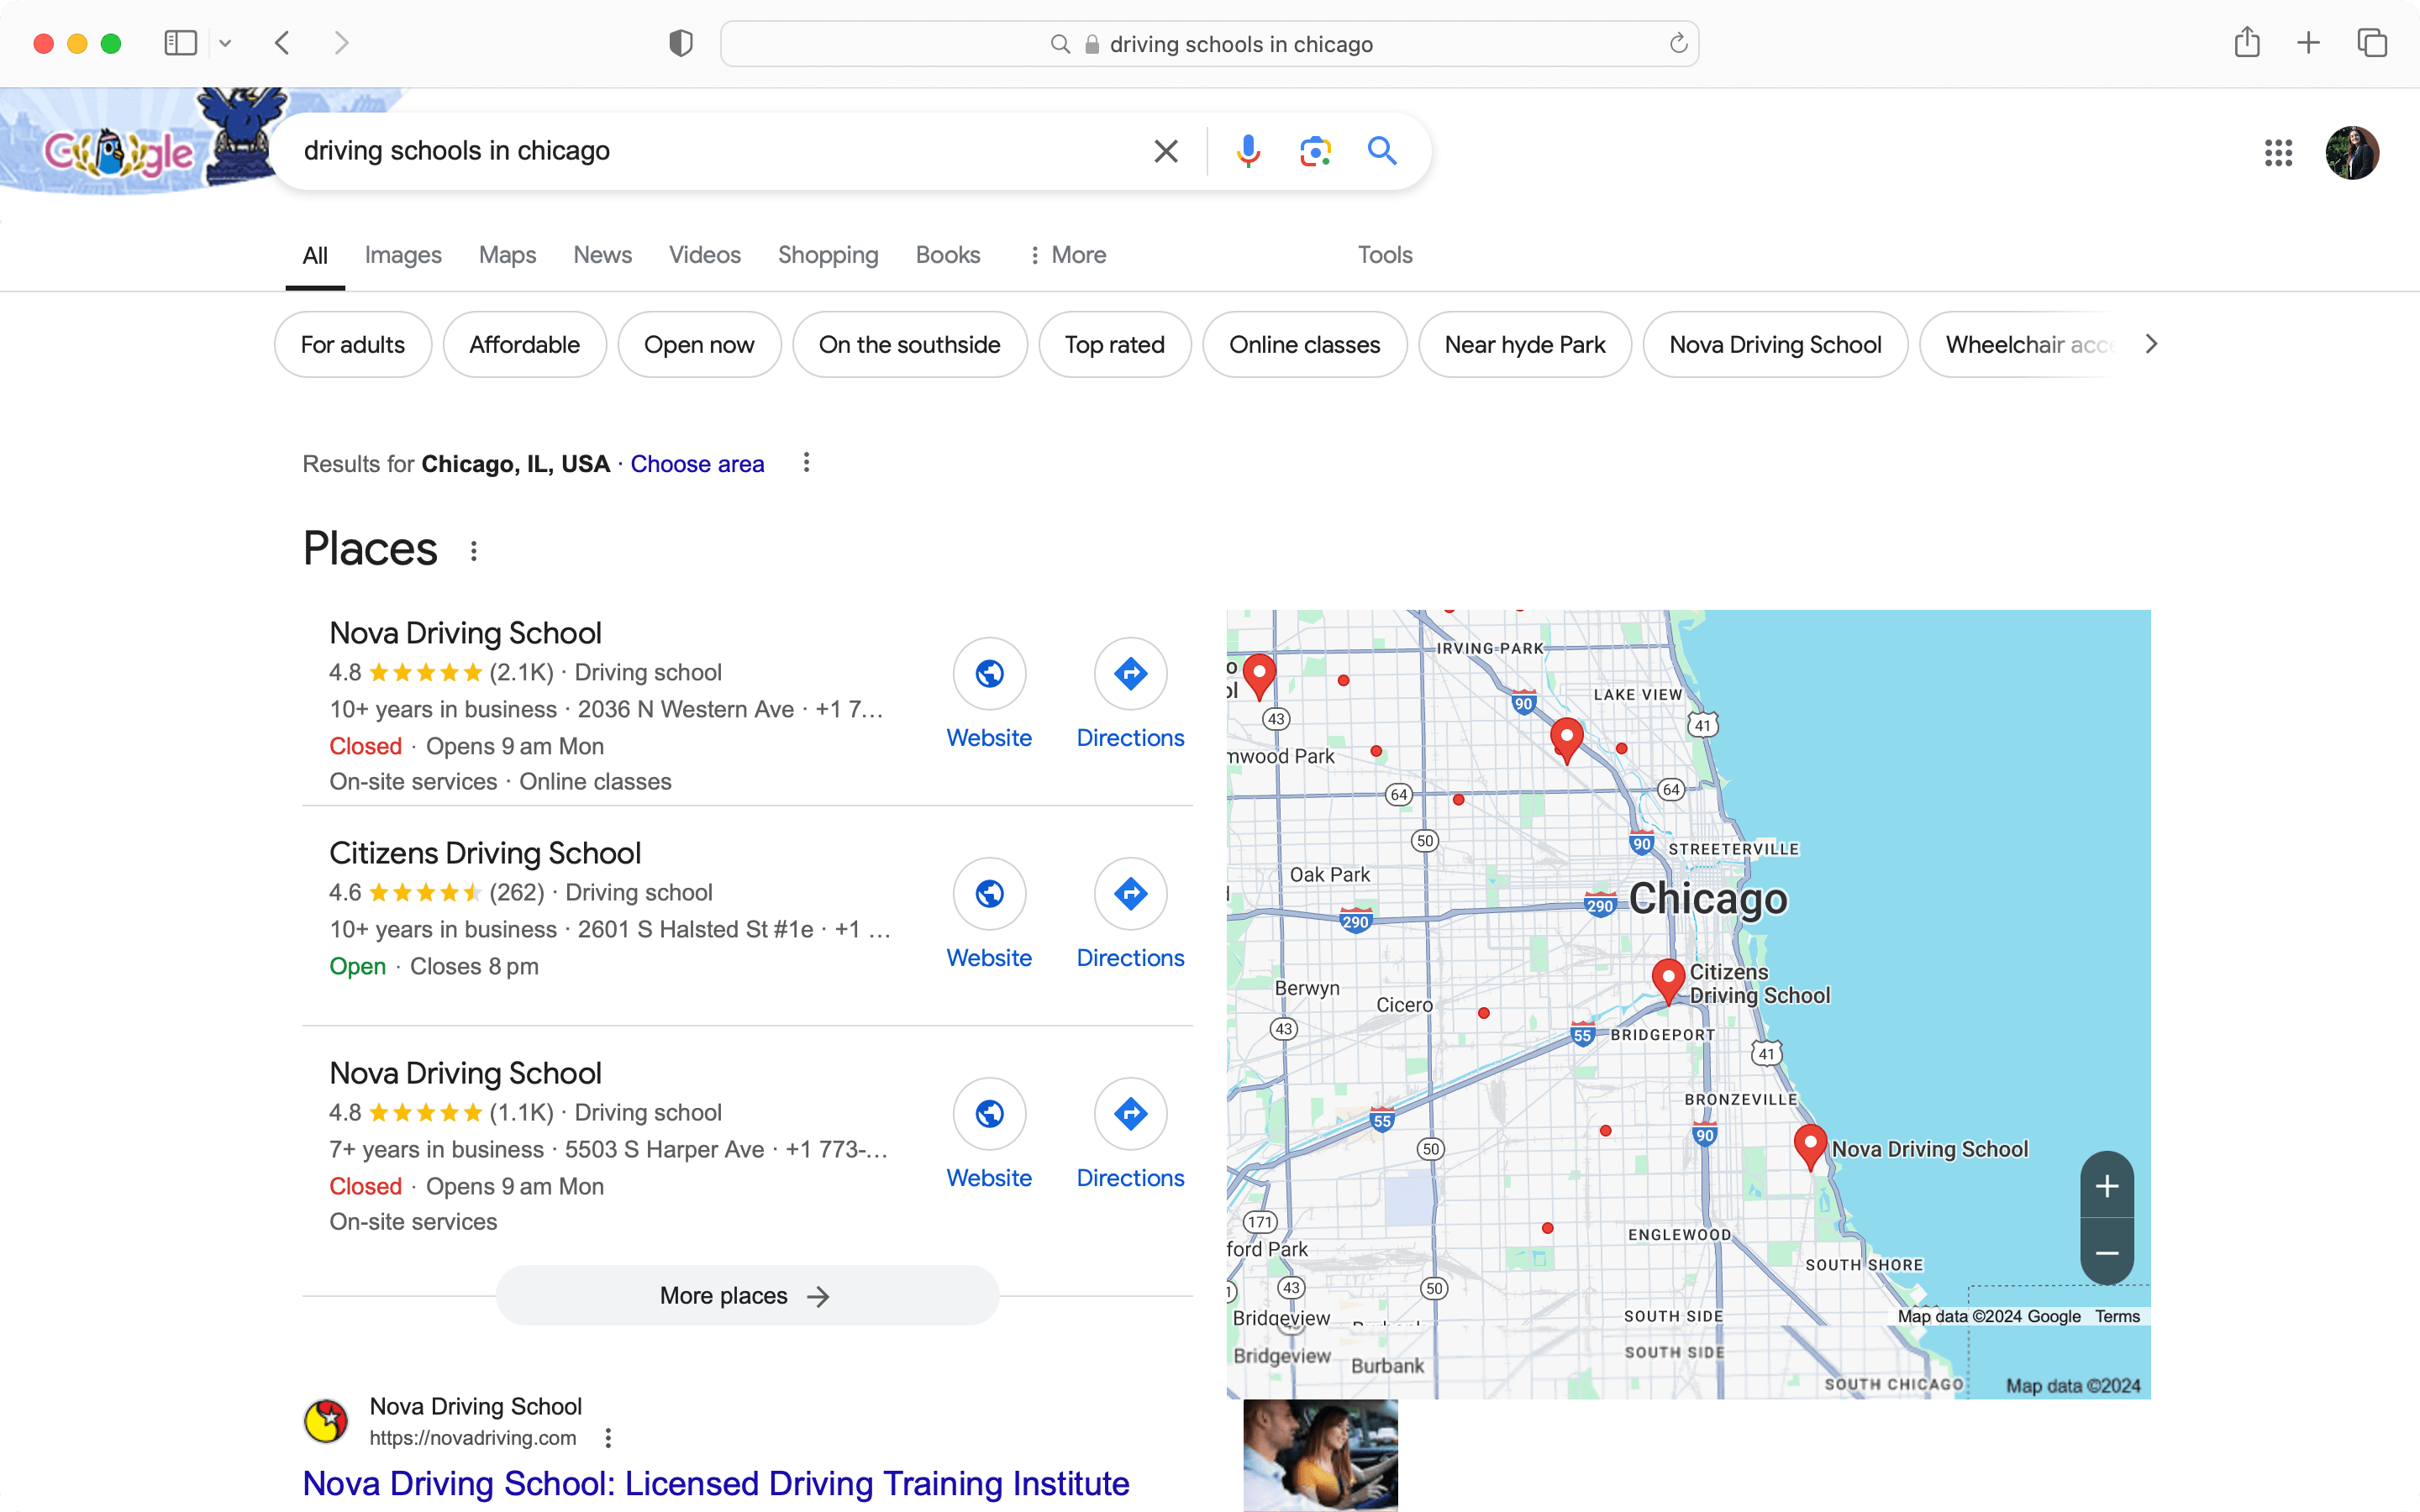This screenshot has width=2420, height=1512.
Task: Switch to the Images tab
Action: click(403, 255)
